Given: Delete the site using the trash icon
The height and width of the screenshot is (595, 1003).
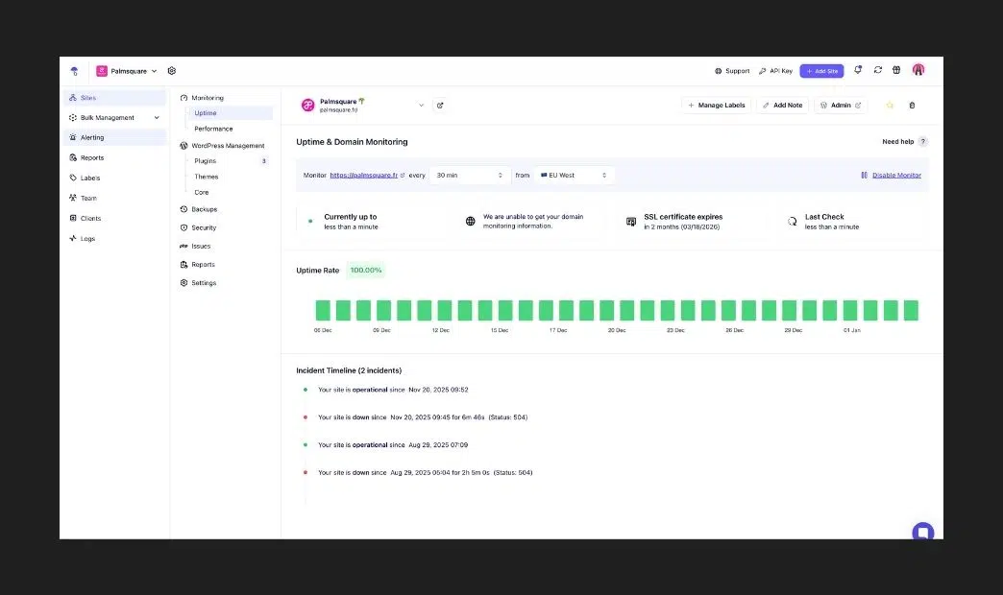Looking at the screenshot, I should click(912, 106).
